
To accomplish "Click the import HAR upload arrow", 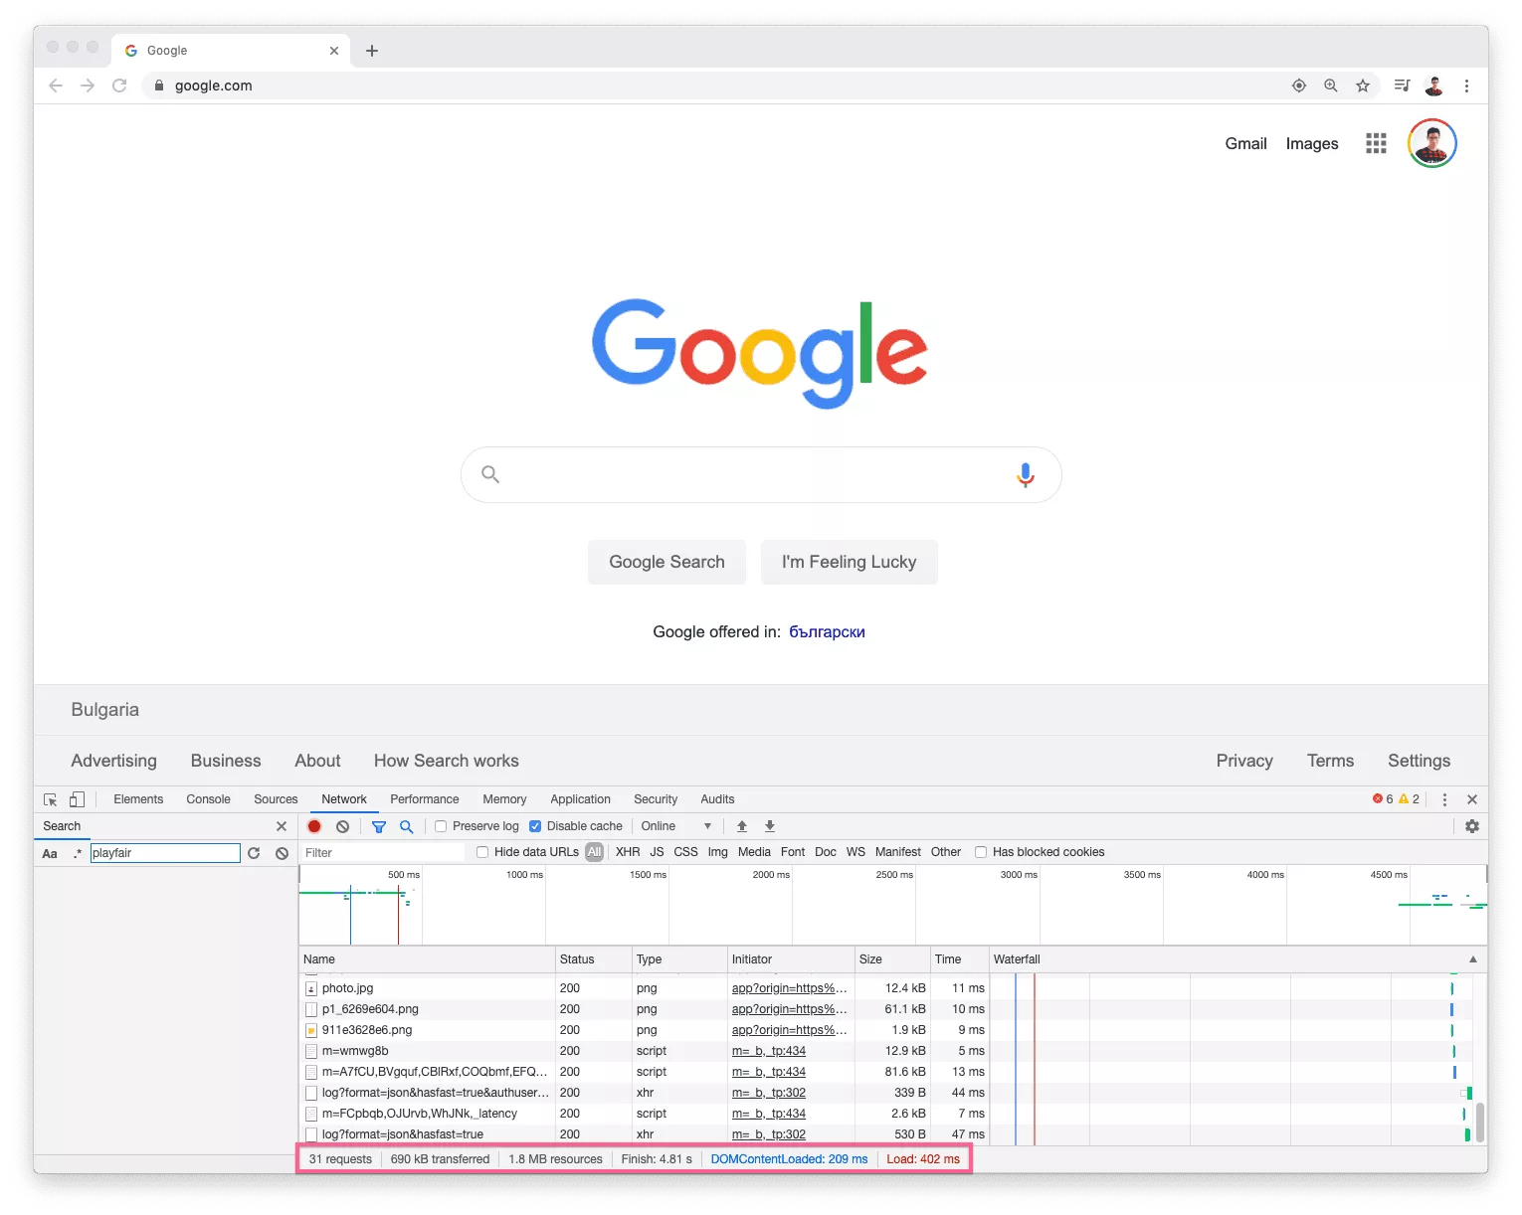I will tap(742, 826).
